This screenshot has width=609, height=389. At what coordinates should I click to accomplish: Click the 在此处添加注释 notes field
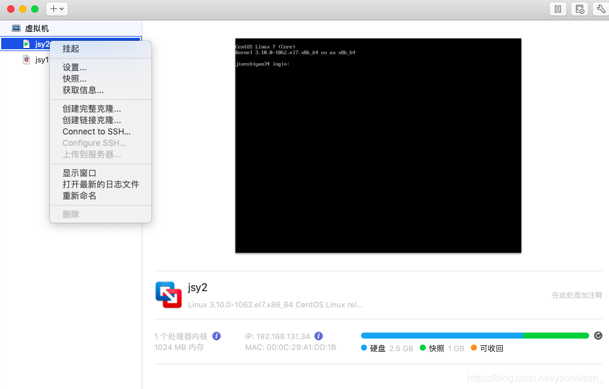(577, 295)
